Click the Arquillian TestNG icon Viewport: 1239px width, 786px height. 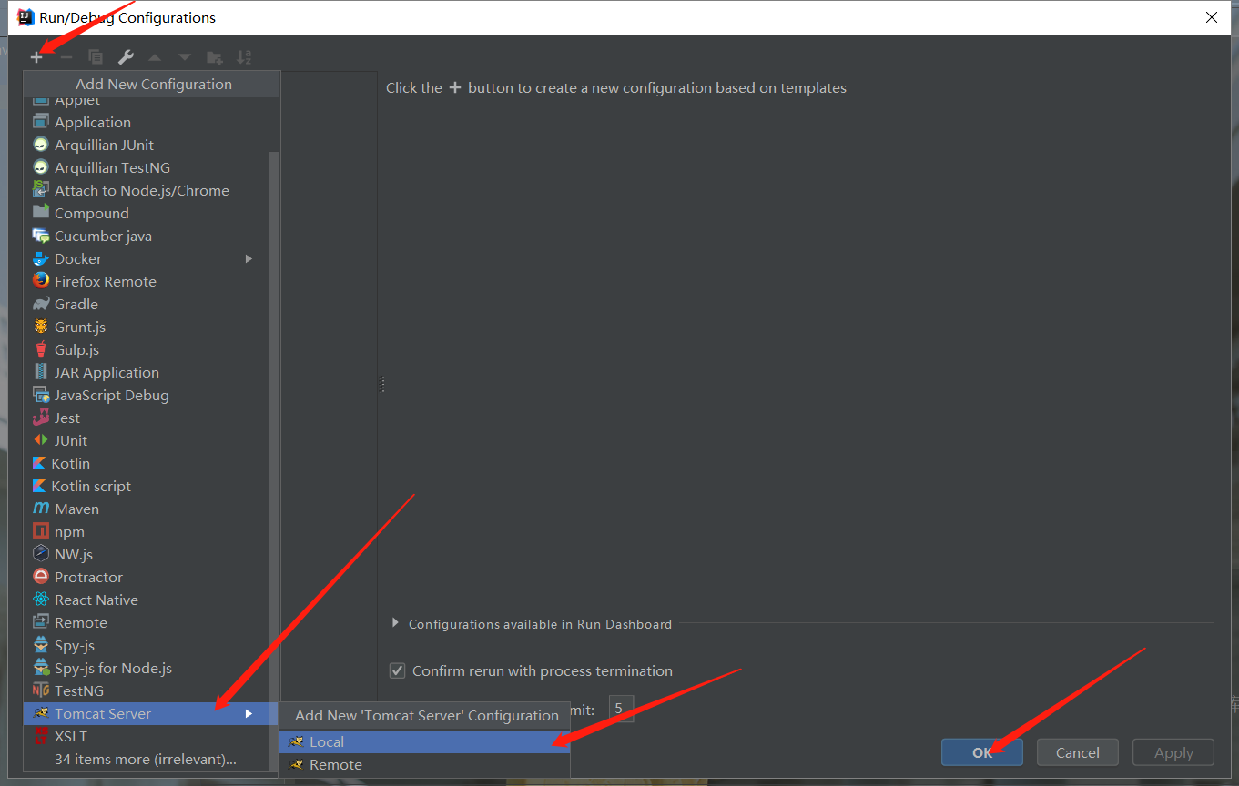(40, 167)
